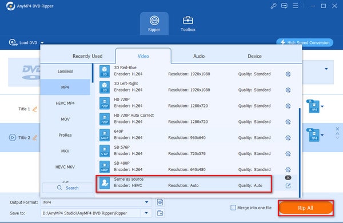Play Title 2 preview
Image resolution: width=343 pixels, height=223 pixels.
[12, 138]
